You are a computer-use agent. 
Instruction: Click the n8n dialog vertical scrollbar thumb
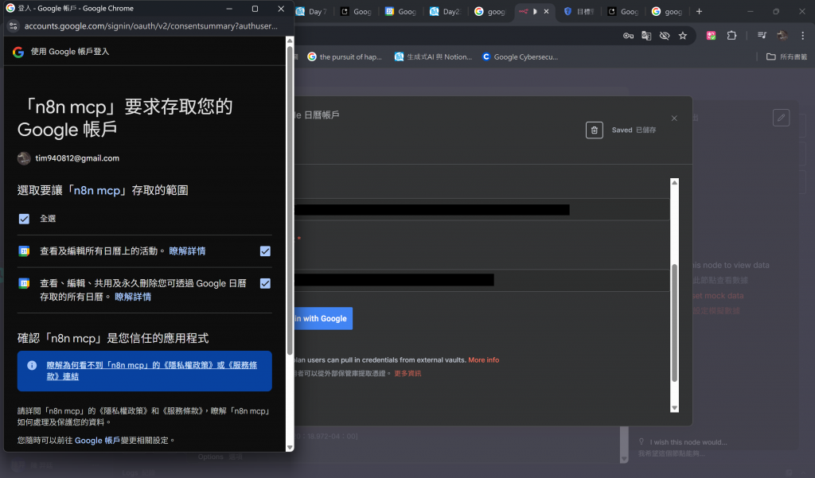tap(675, 323)
